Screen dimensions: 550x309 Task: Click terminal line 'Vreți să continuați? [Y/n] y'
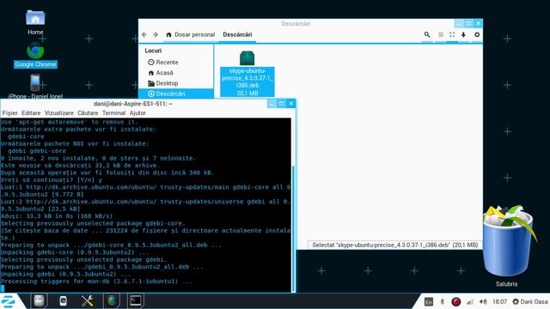[x=52, y=179]
